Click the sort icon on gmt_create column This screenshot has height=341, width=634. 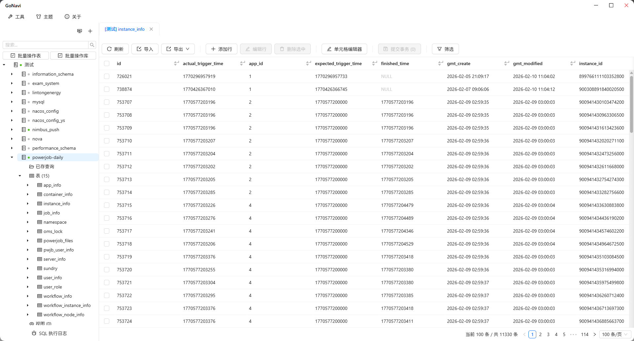coord(506,63)
